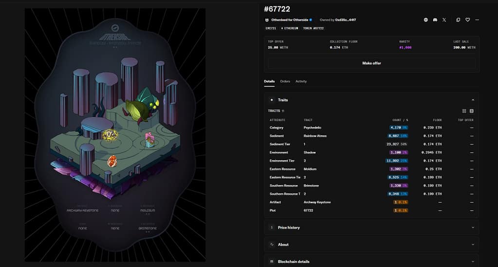Image resolution: width=498 pixels, height=267 pixels.
Task: Select the Brimstone southern resource trait
Action: click(311, 185)
